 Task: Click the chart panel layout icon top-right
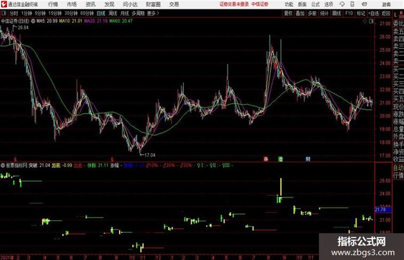[371, 22]
